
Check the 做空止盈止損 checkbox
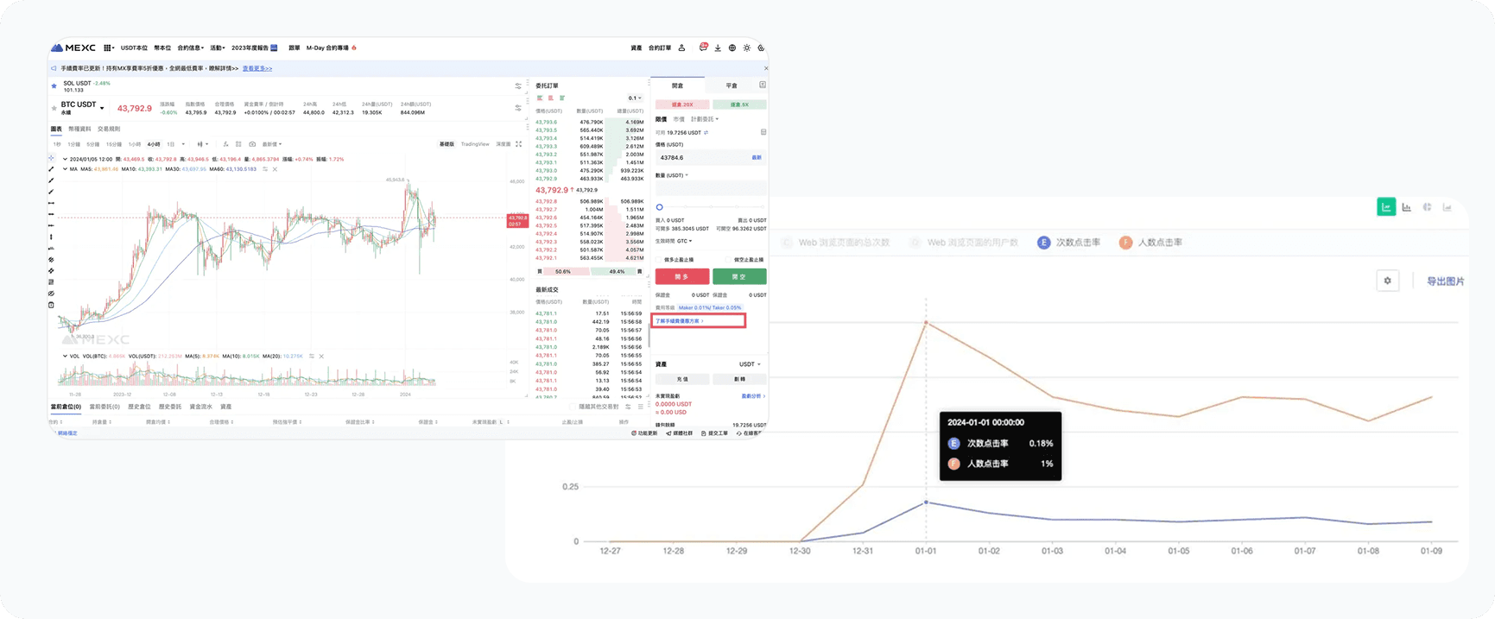coord(727,260)
